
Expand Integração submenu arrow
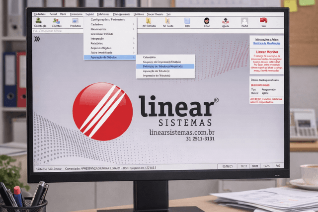click(134, 39)
